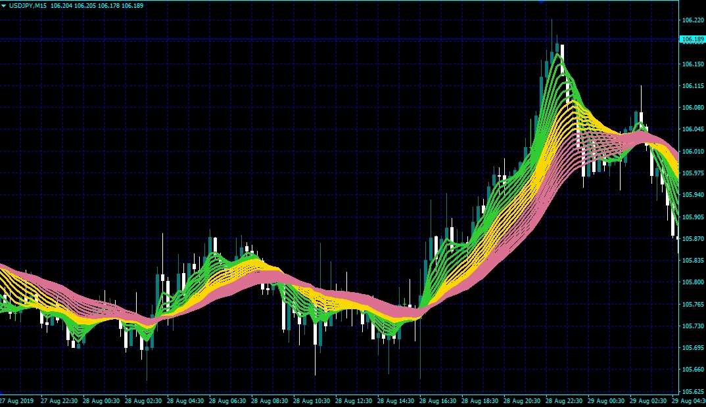Click the 28 Aug 04:30 time label
The height and width of the screenshot is (407, 706).
coord(185,400)
